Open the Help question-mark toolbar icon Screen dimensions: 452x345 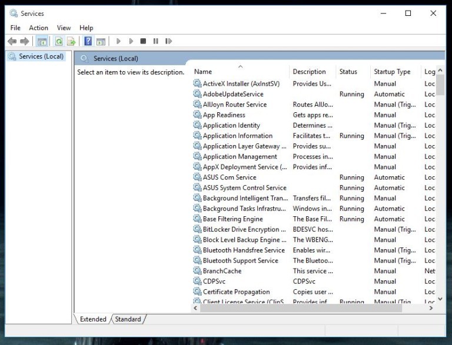pyautogui.click(x=88, y=41)
